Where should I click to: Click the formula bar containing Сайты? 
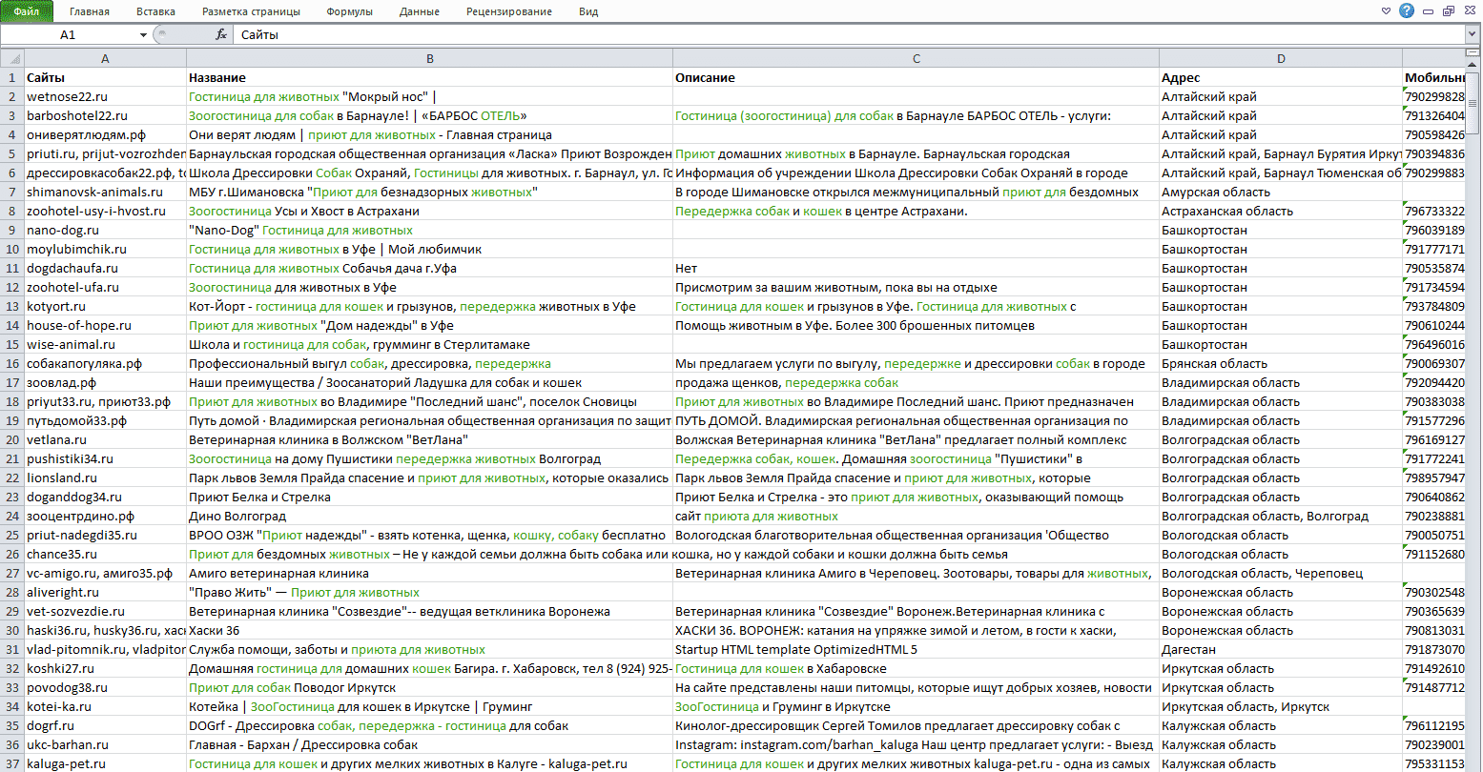849,34
